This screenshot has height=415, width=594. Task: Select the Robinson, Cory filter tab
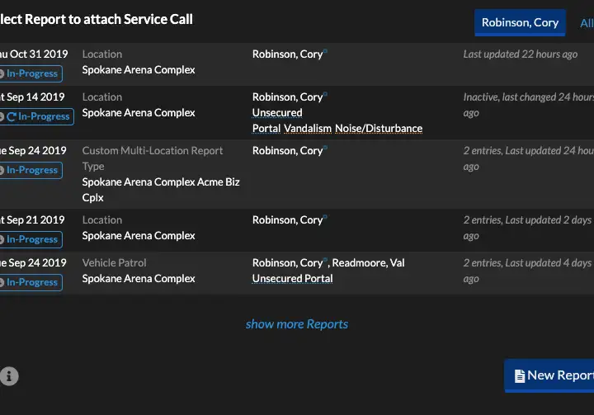click(520, 23)
